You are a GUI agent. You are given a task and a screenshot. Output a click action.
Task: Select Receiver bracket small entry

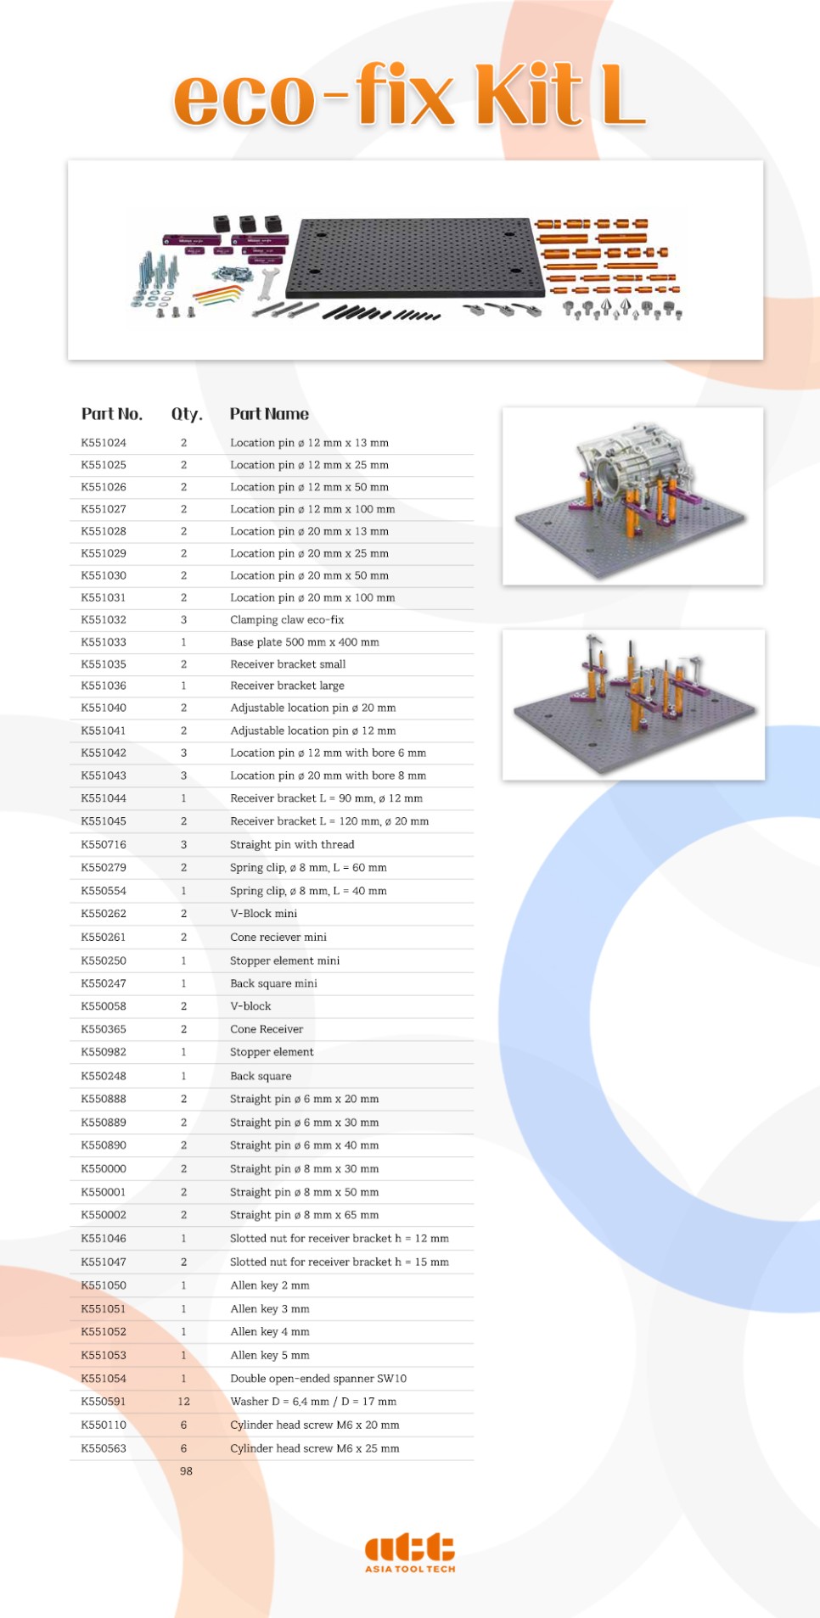(x=288, y=664)
